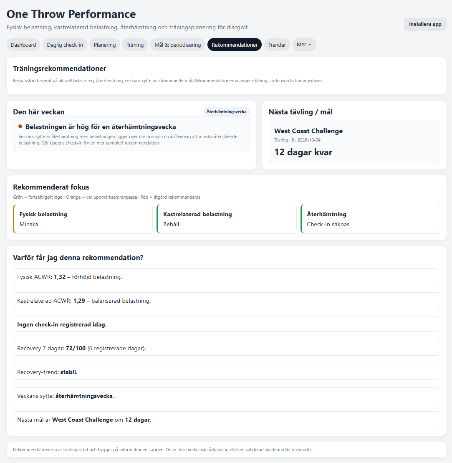Click the color legend line starting 'Grön = fortsätt'

tap(106, 197)
